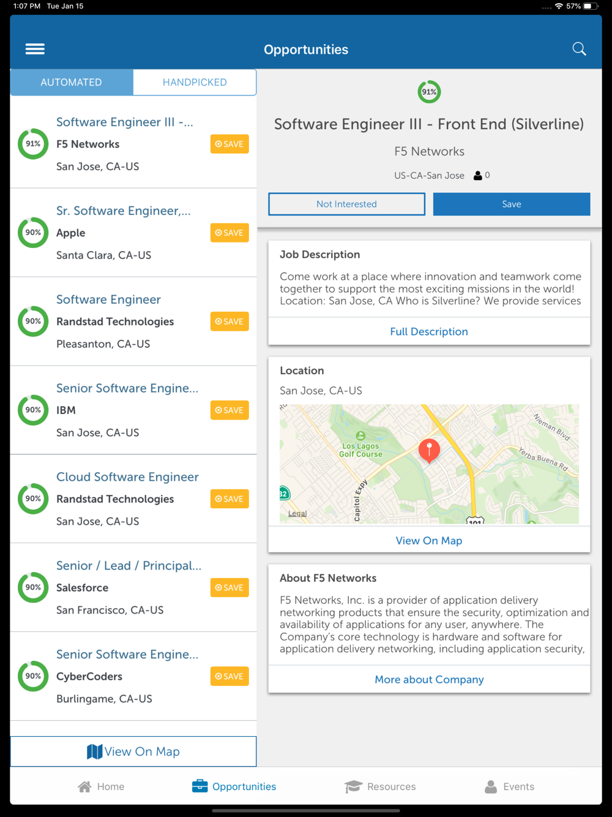Screen dimensions: 612x817
Task: Click the Job Description heading
Action: point(319,255)
